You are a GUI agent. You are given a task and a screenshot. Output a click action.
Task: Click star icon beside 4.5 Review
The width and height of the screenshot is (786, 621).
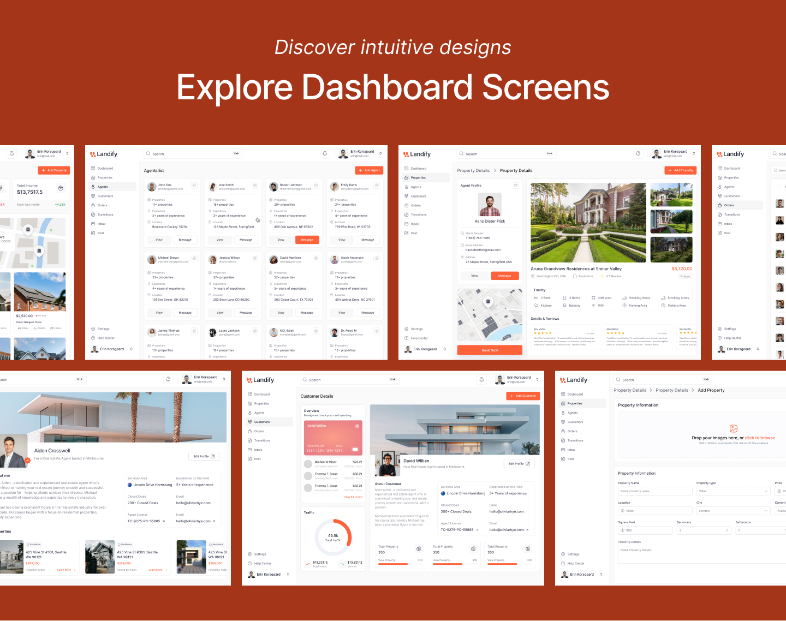click(603, 276)
